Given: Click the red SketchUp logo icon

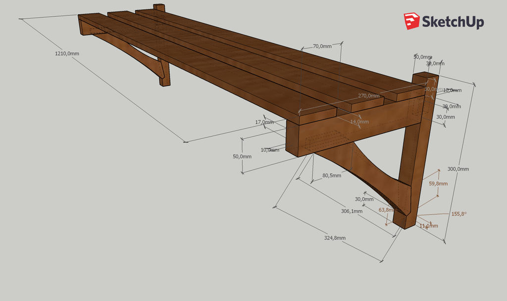Looking at the screenshot, I should tap(411, 21).
